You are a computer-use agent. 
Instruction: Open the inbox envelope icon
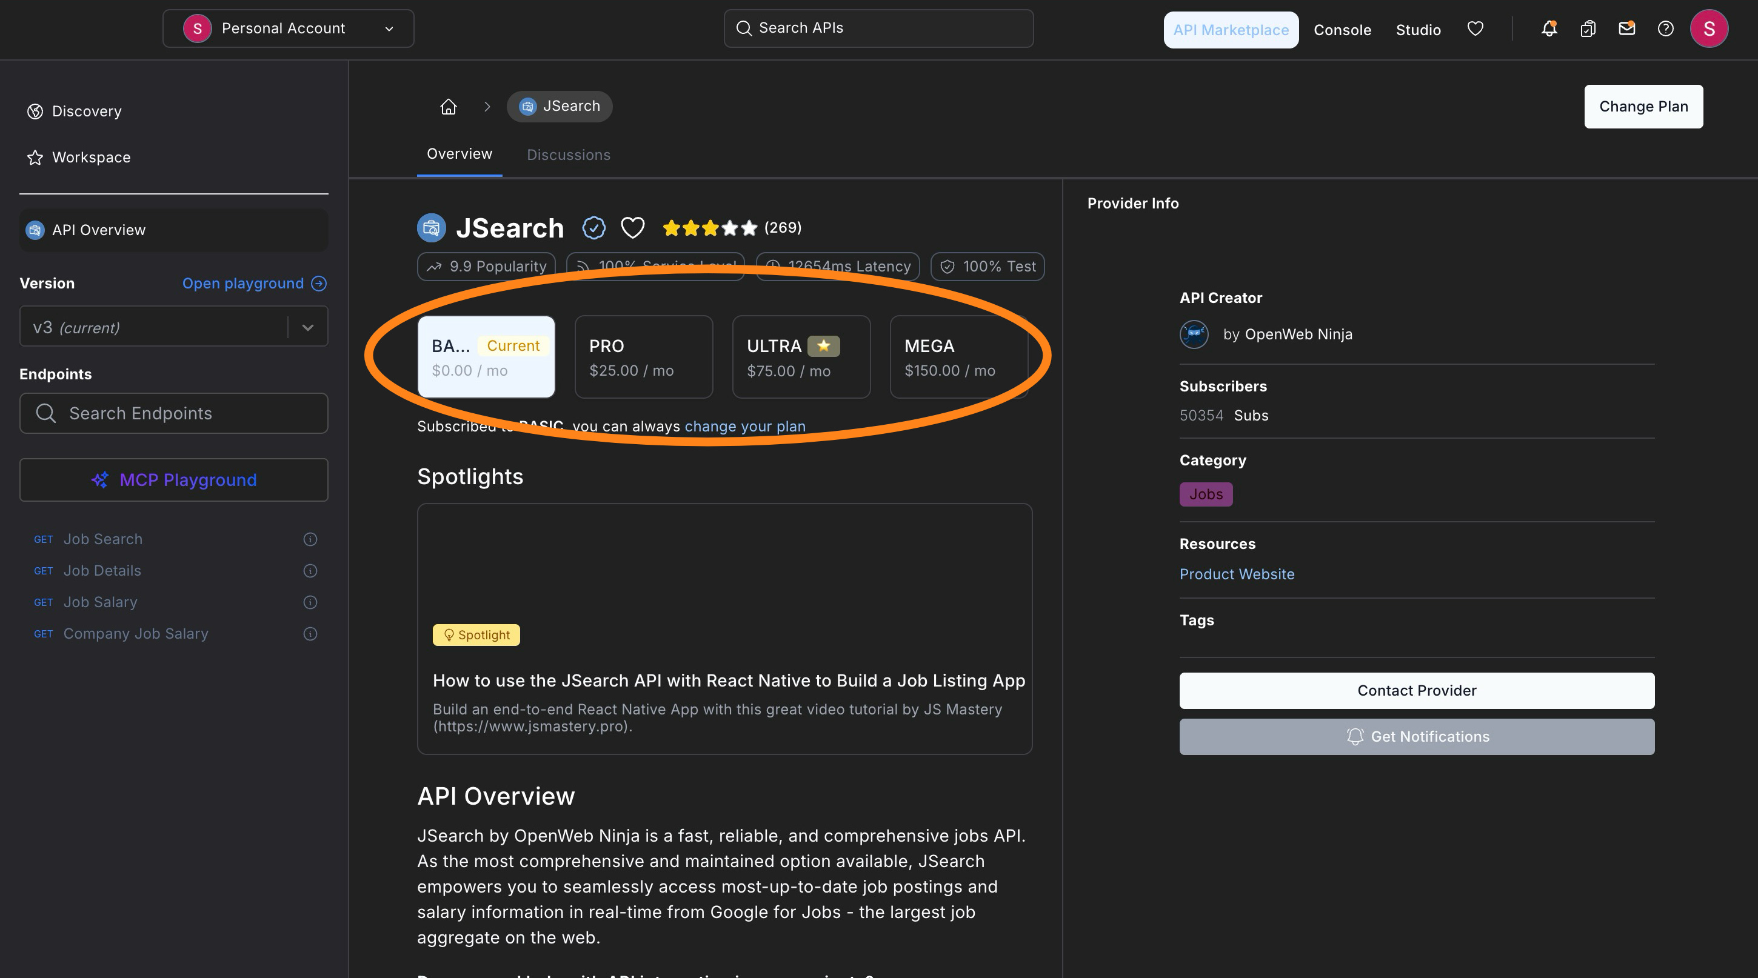1626,28
